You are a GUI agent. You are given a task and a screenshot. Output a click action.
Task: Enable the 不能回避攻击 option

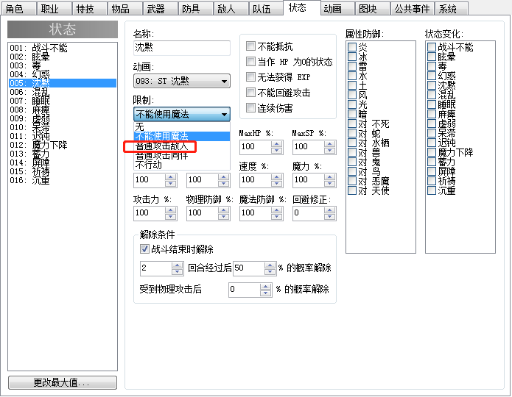coord(250,92)
